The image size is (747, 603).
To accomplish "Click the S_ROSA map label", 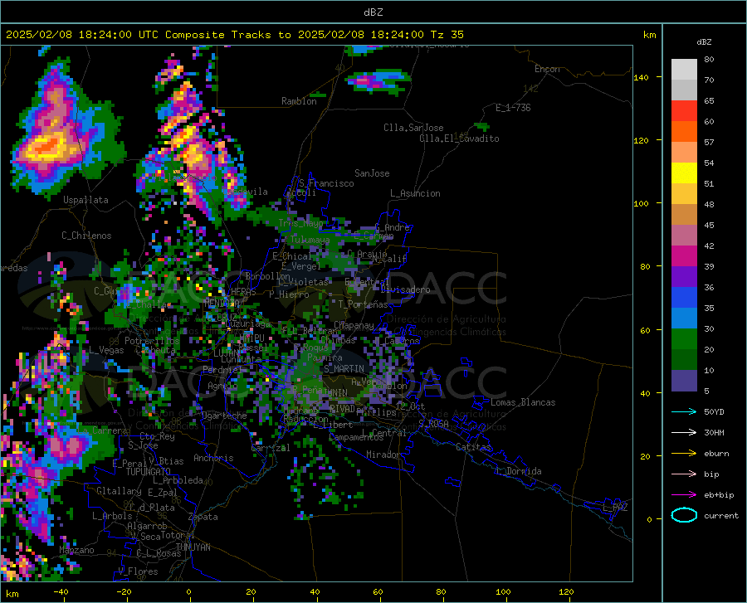I will coord(433,423).
